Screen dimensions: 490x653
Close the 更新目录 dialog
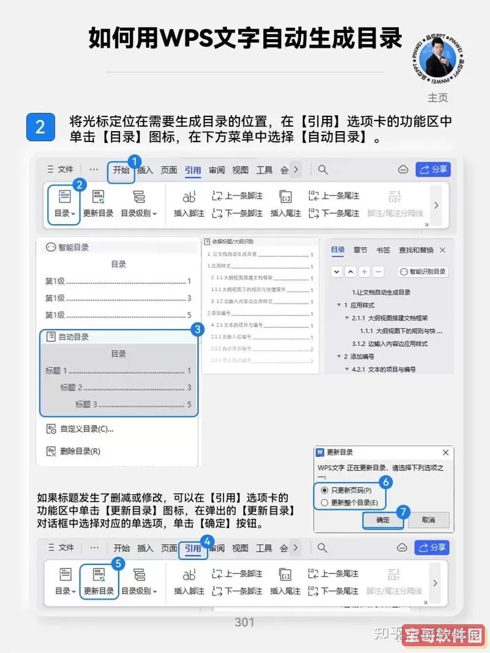coord(445,452)
